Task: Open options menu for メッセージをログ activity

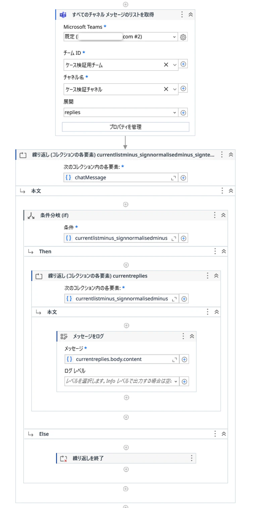Action: point(183,336)
